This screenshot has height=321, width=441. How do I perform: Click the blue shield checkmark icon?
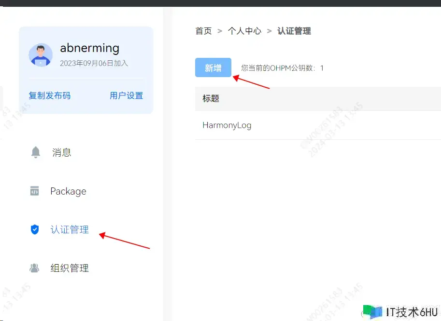[34, 230]
